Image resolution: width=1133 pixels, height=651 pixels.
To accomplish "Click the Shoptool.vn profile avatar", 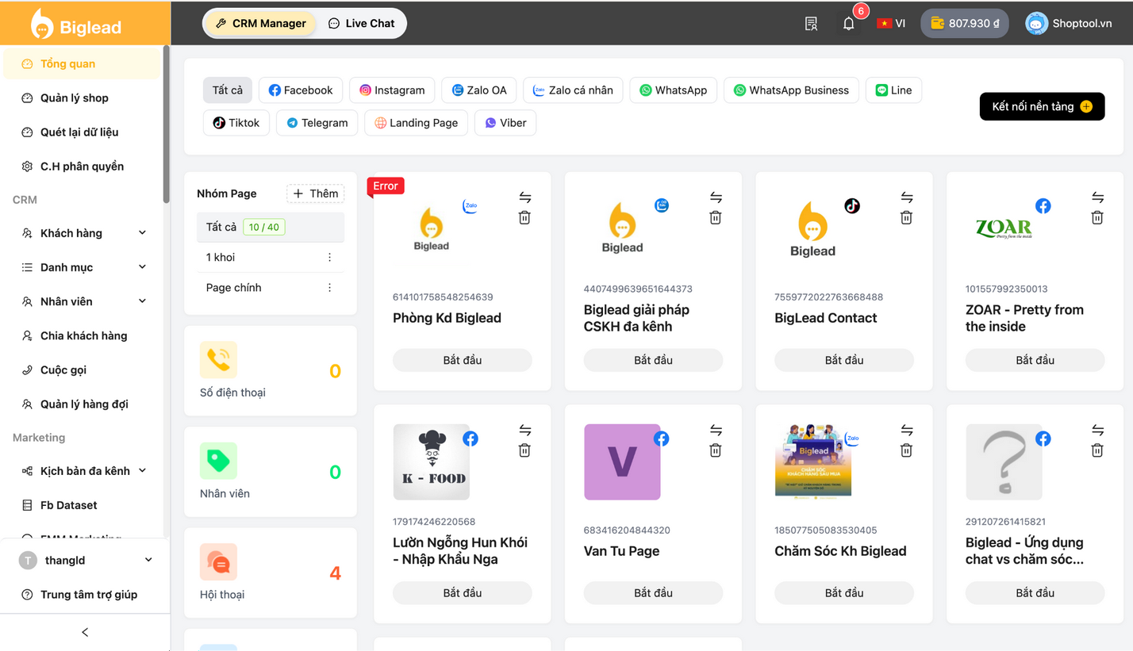I will coord(1036,24).
